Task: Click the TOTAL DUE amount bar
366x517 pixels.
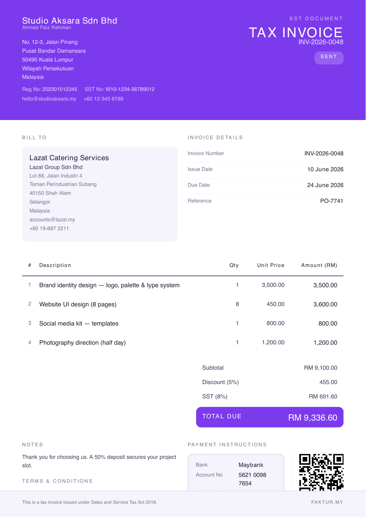Action: [270, 417]
